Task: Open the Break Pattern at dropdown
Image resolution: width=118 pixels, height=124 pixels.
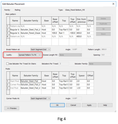Action: (40, 49)
